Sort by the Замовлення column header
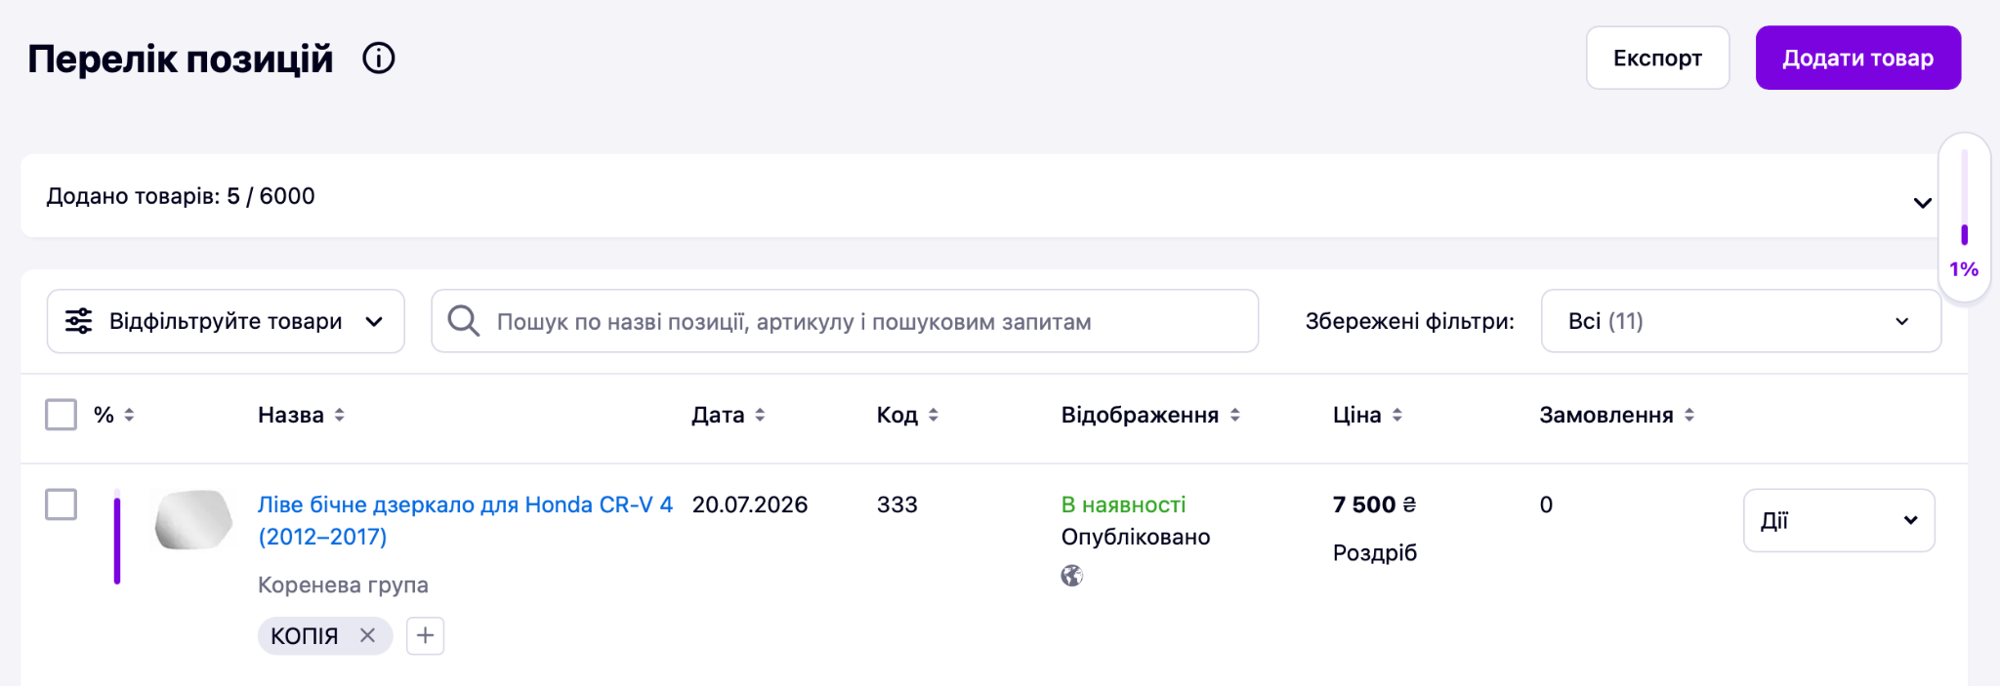Viewport: 2000px width, 686px height. pyautogui.click(x=1616, y=415)
